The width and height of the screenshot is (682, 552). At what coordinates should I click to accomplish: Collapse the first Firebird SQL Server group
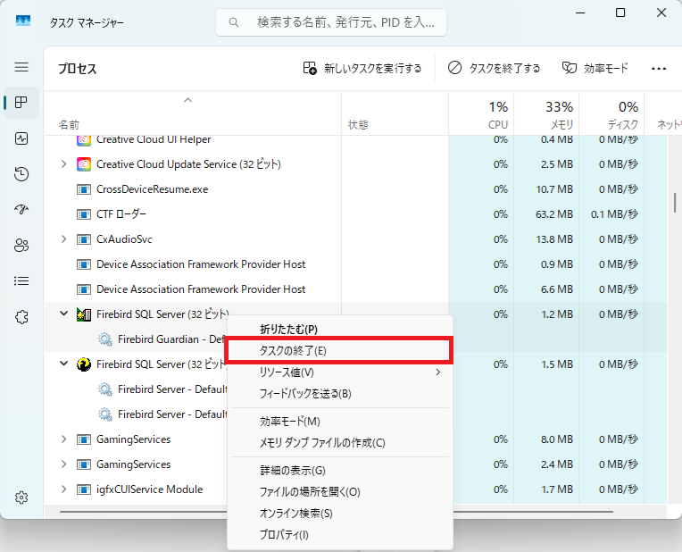tap(63, 314)
